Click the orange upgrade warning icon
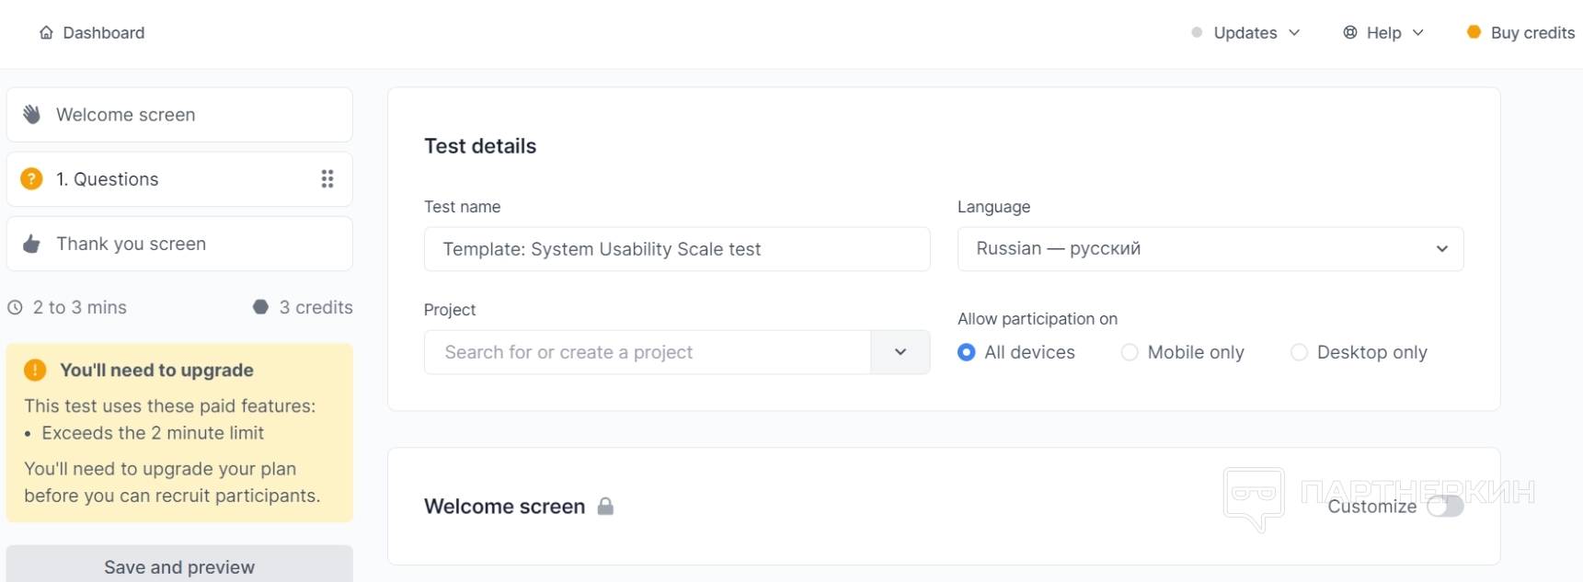1583x582 pixels. (35, 371)
